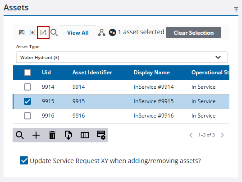The height and width of the screenshot is (182, 242).
Task: Click the search icon below the asset table
Action: (x=20, y=135)
